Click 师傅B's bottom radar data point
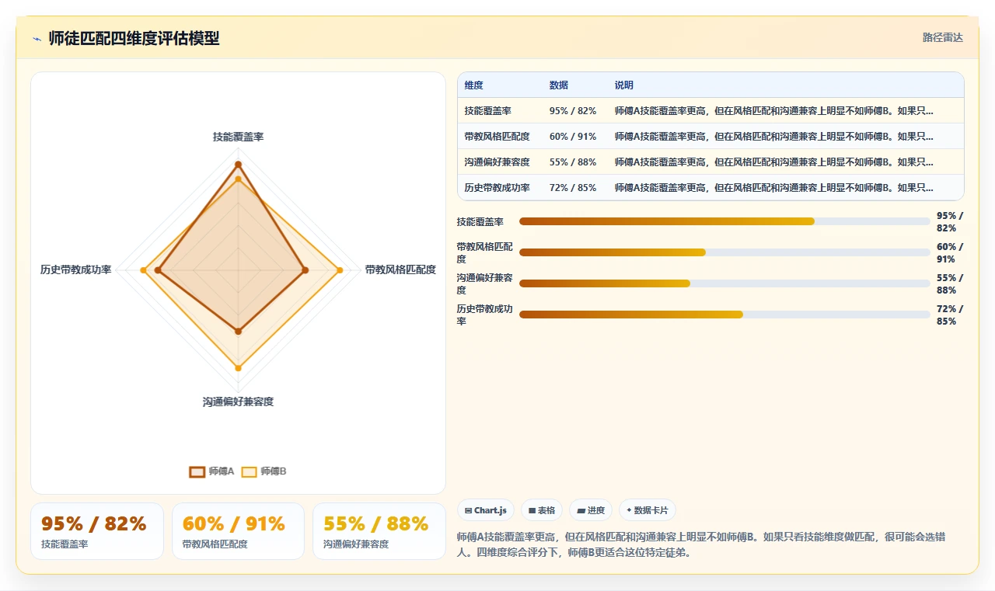This screenshot has height=591, width=995. coord(238,368)
